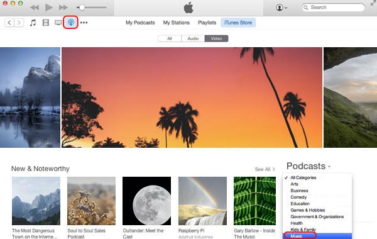Image resolution: width=377 pixels, height=239 pixels.
Task: Choose the Video media filter
Action: point(216,38)
